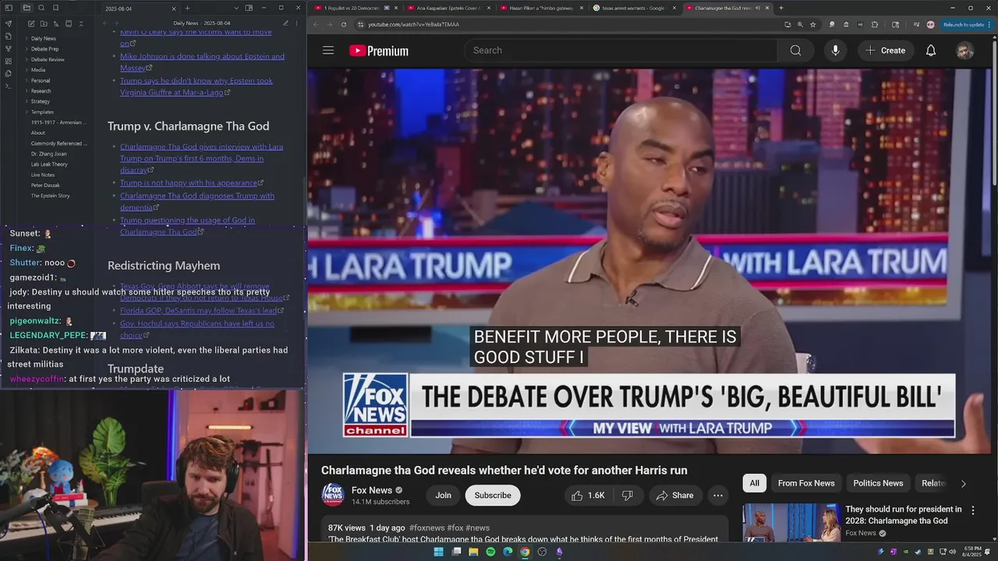This screenshot has height=561, width=998.
Task: Expand the Media folder
Action: coord(37,70)
